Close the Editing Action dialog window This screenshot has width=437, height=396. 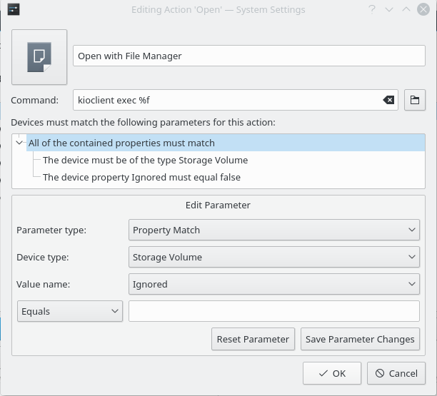423,10
